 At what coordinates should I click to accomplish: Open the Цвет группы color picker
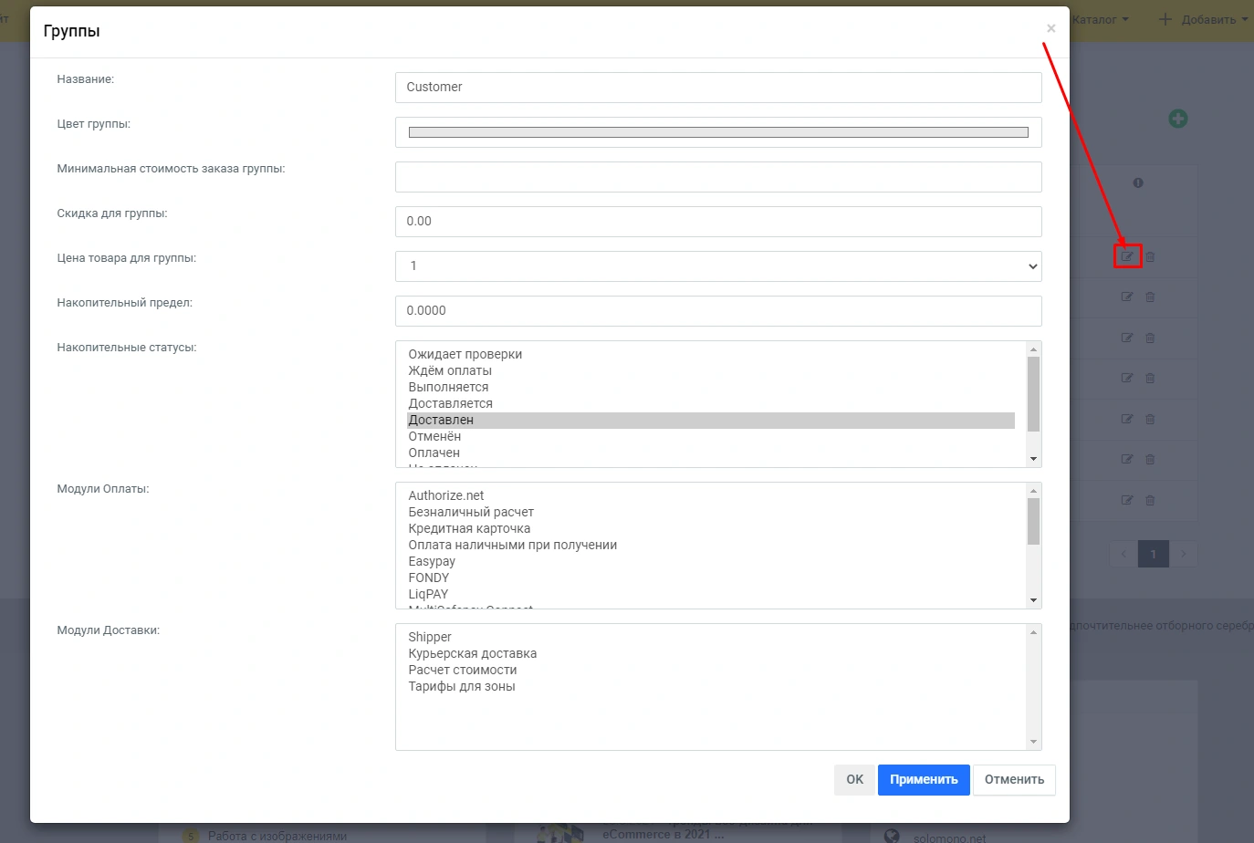[717, 132]
